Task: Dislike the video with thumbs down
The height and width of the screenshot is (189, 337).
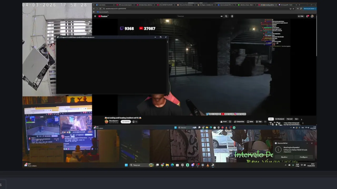Action: pos(230,122)
